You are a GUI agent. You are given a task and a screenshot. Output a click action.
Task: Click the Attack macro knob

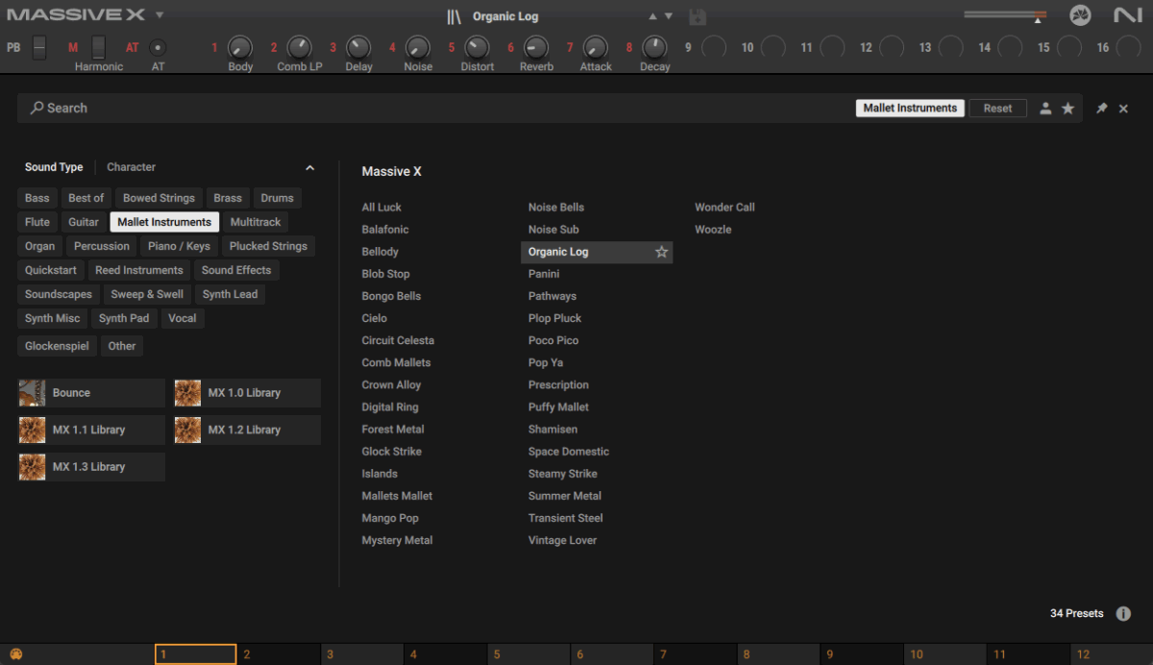596,47
